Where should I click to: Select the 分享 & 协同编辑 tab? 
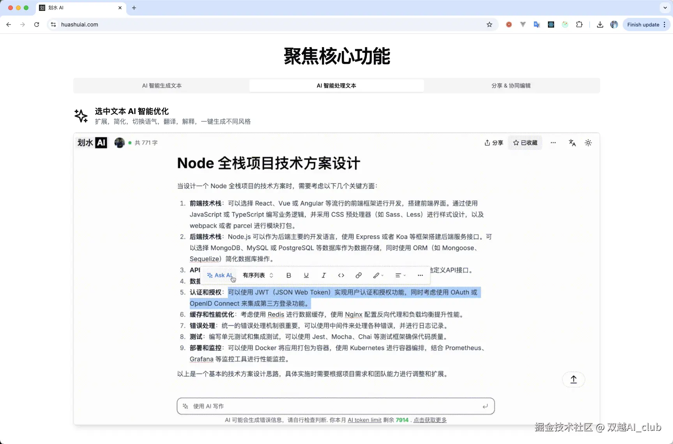tap(511, 86)
